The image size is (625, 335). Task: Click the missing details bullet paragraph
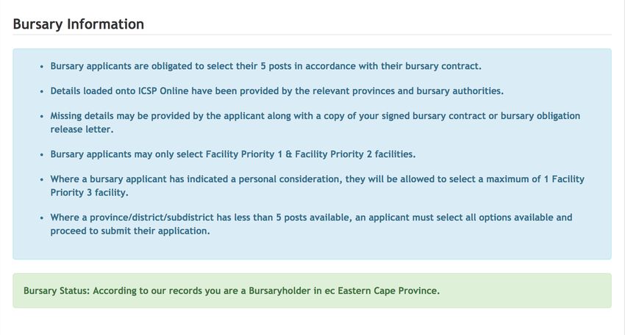tap(315, 122)
